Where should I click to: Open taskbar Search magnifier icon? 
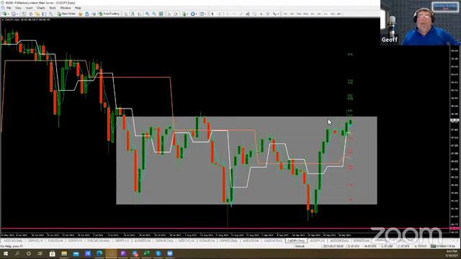[x=17, y=253]
